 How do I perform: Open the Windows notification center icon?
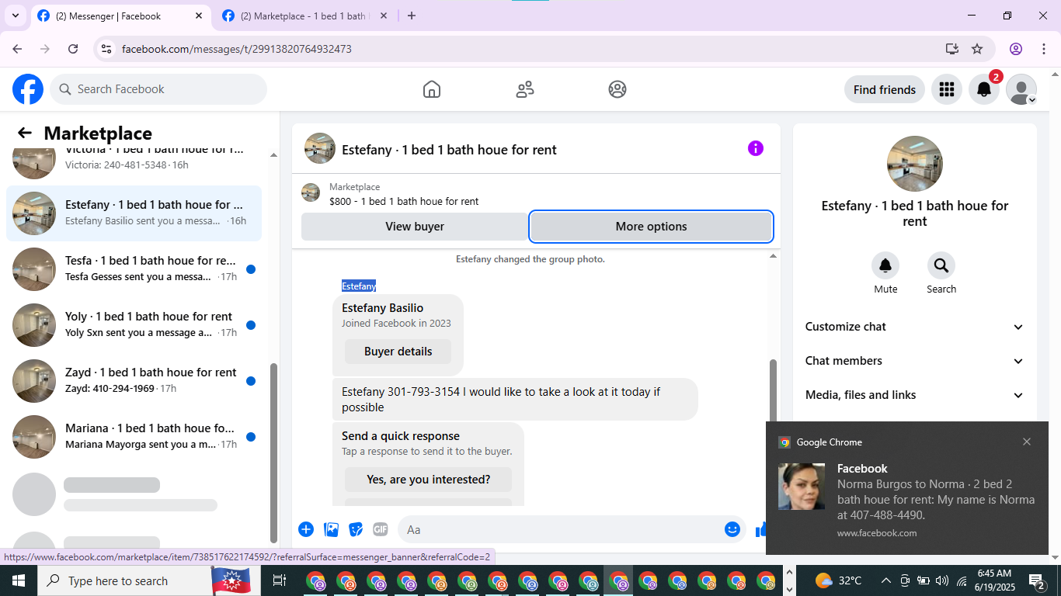coord(1037,580)
